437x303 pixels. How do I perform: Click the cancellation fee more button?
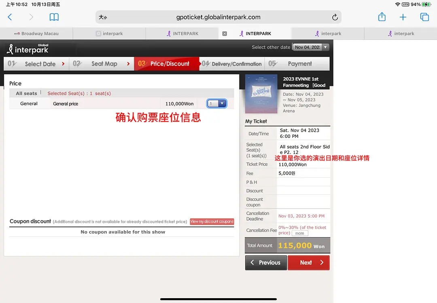[300, 233]
